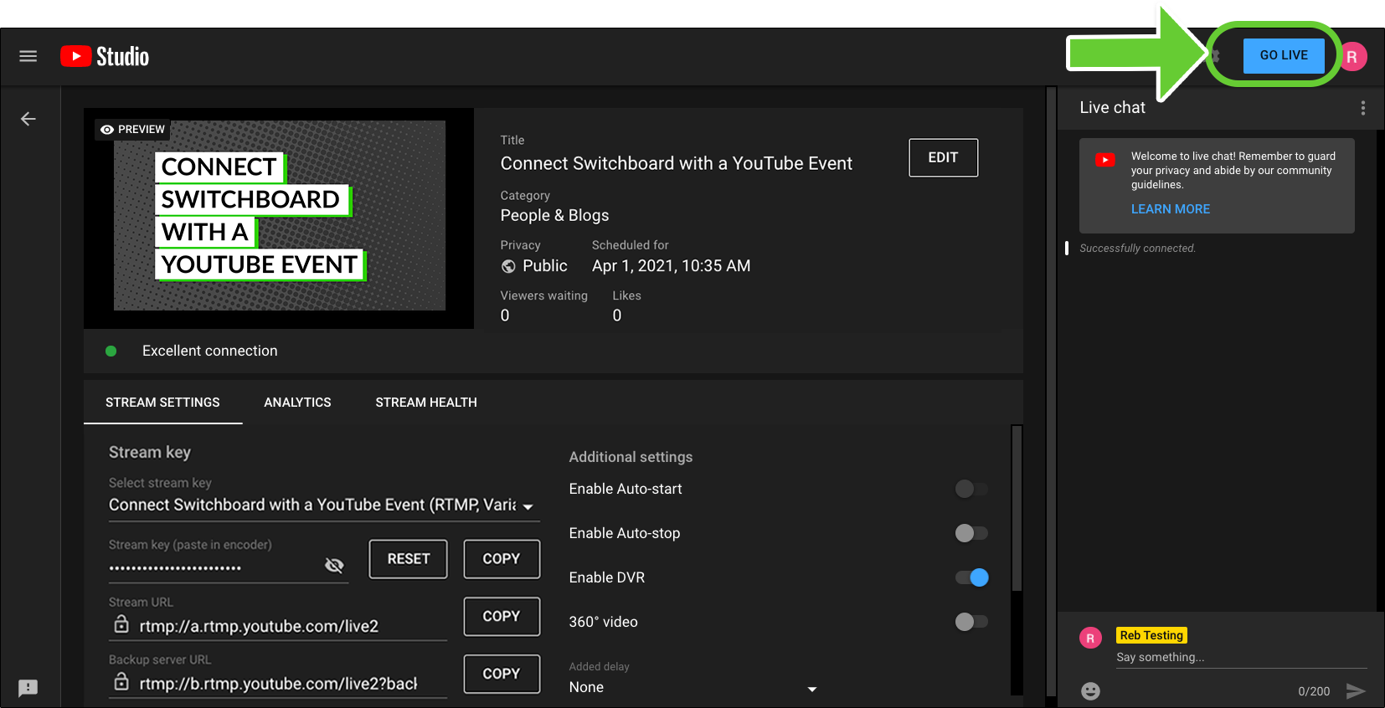Viewport: 1385px width, 708px height.
Task: Click the R chat user avatar
Action: [x=1090, y=639]
